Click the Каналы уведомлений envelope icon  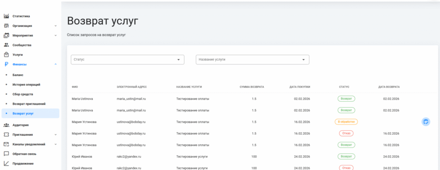click(x=6, y=144)
